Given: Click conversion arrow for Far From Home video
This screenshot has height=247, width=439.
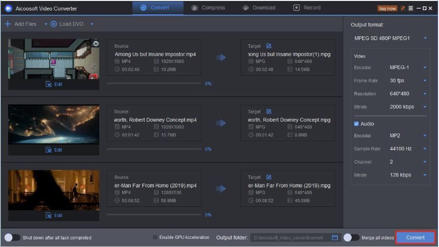Looking at the screenshot, I should pos(221,189).
